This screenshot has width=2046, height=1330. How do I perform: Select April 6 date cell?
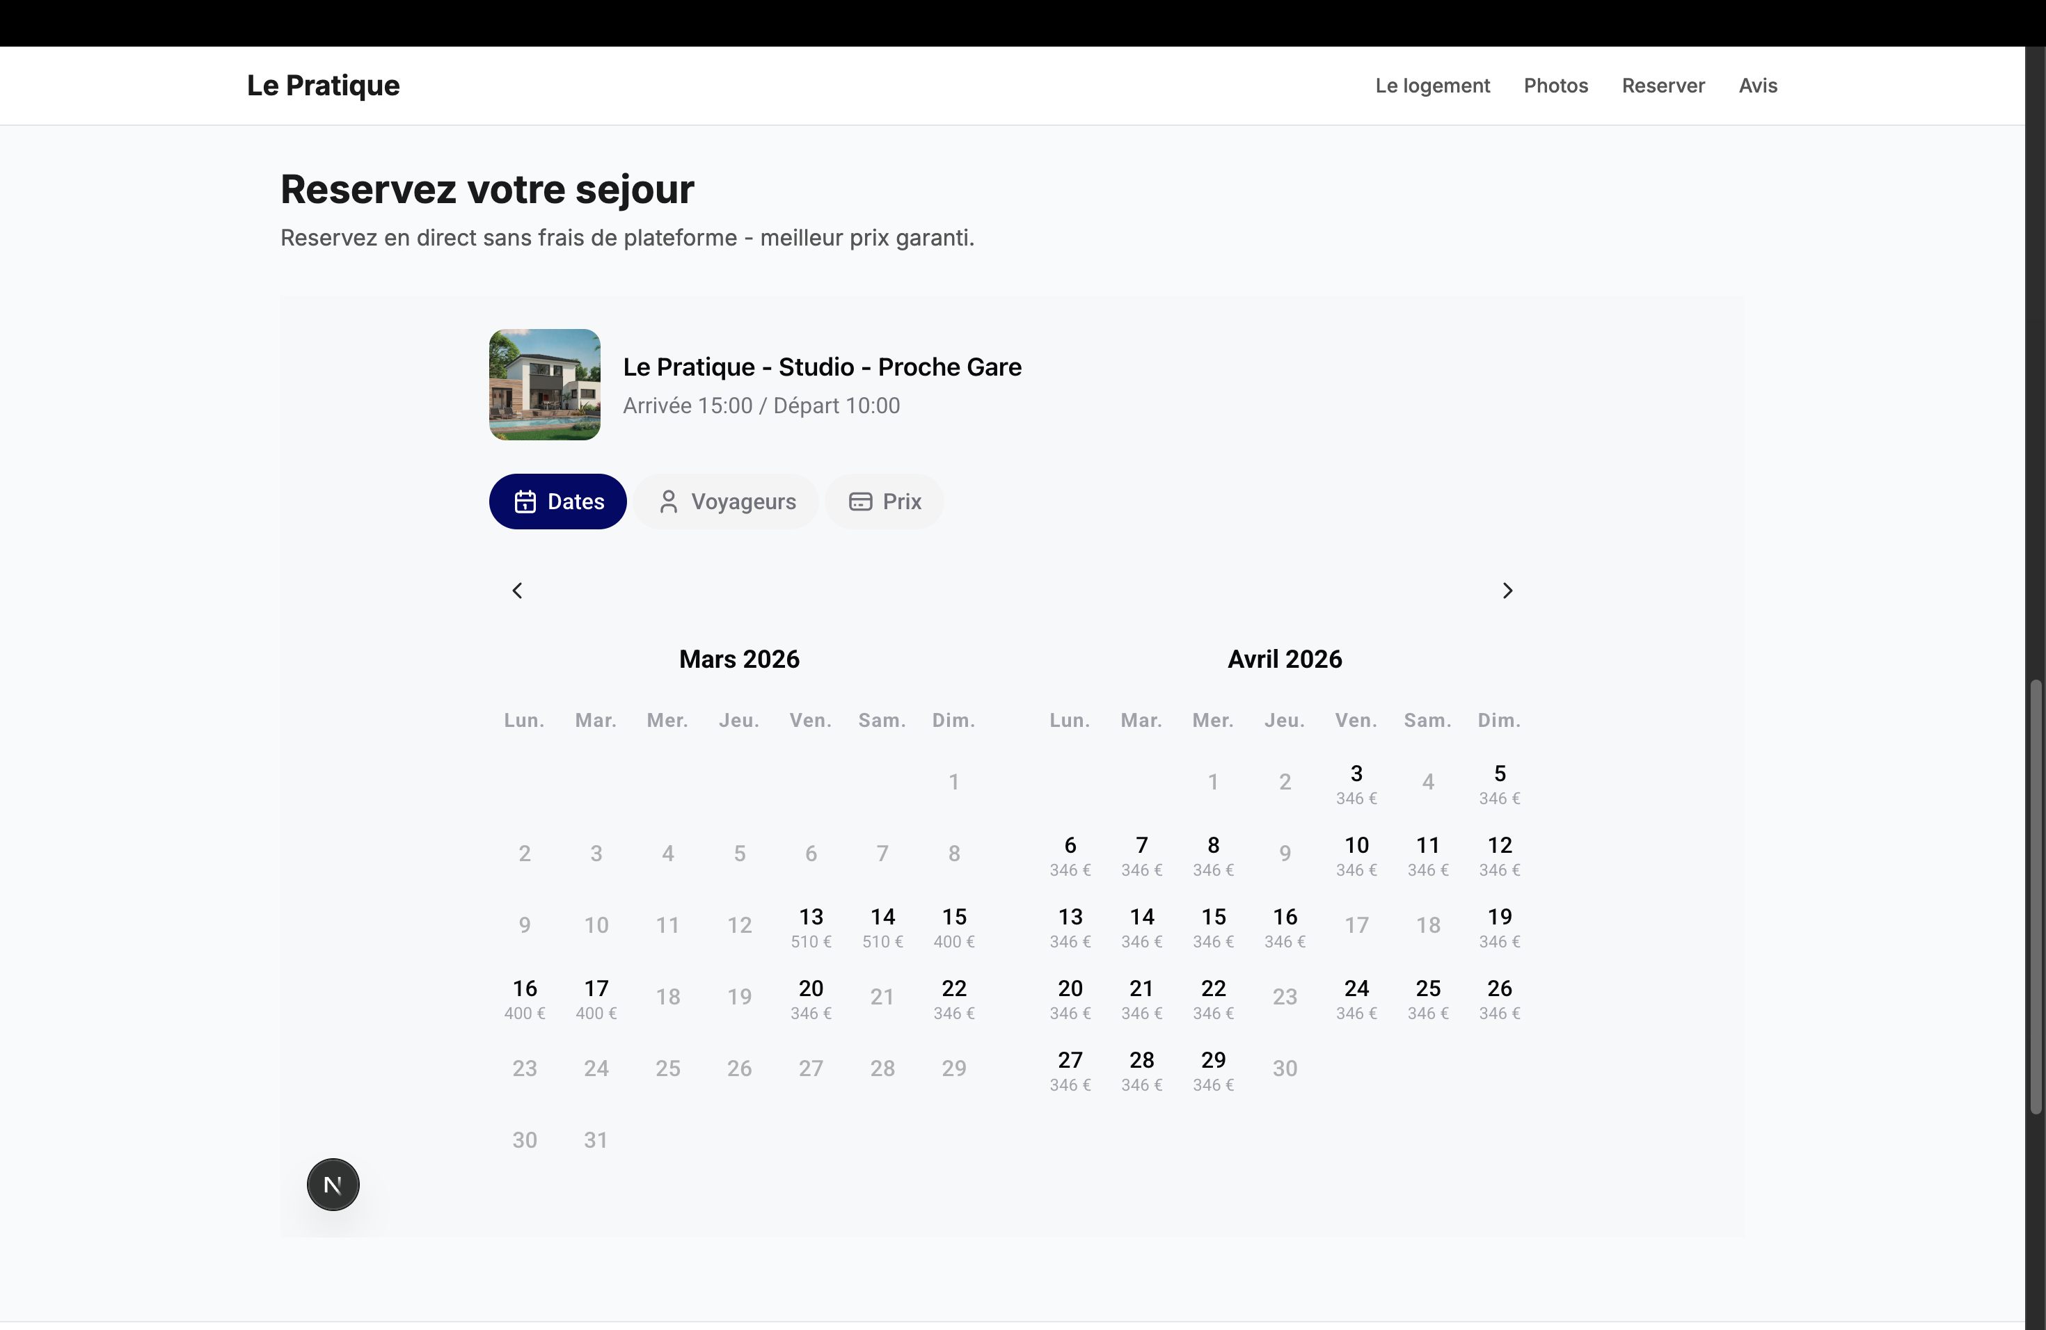point(1070,855)
